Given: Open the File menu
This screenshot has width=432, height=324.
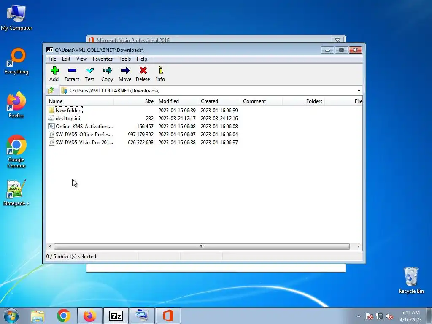Looking at the screenshot, I should (x=52, y=59).
